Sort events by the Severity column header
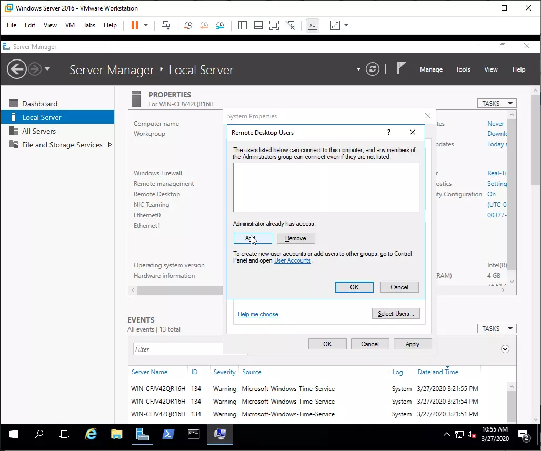Viewport: 541px width, 451px height. point(224,372)
